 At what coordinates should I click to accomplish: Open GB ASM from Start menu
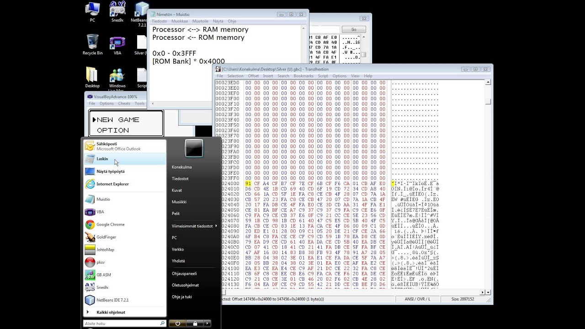(124, 275)
